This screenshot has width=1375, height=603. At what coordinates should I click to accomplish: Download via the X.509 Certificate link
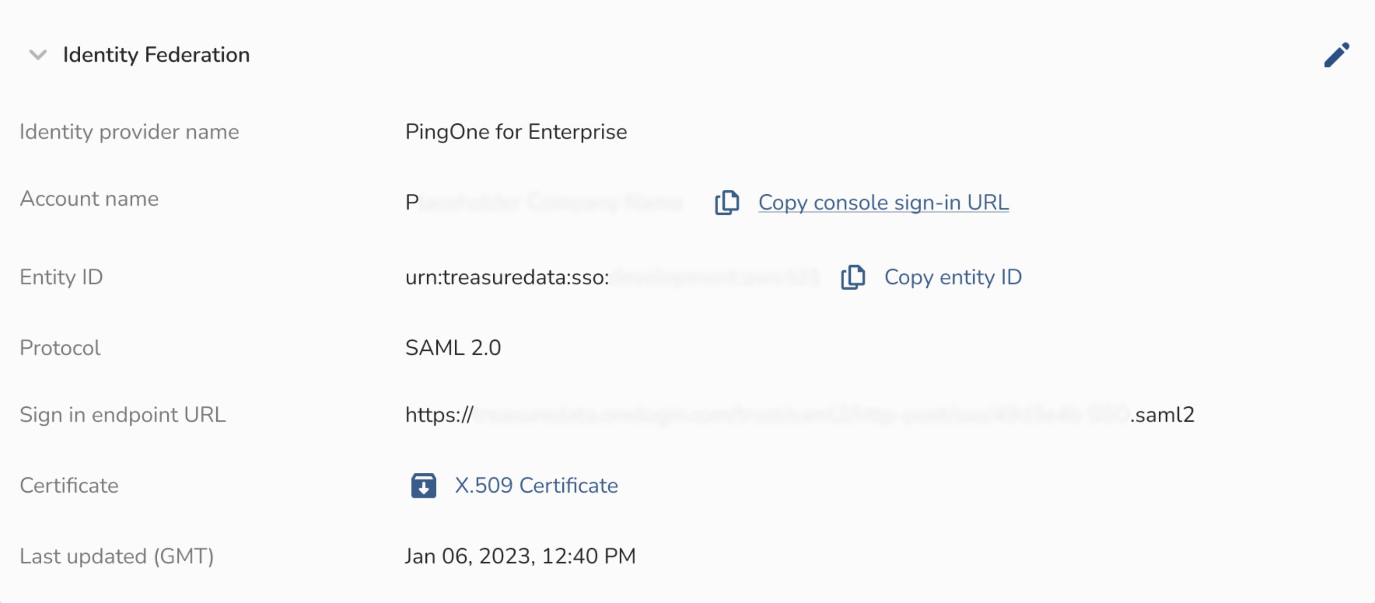point(536,486)
